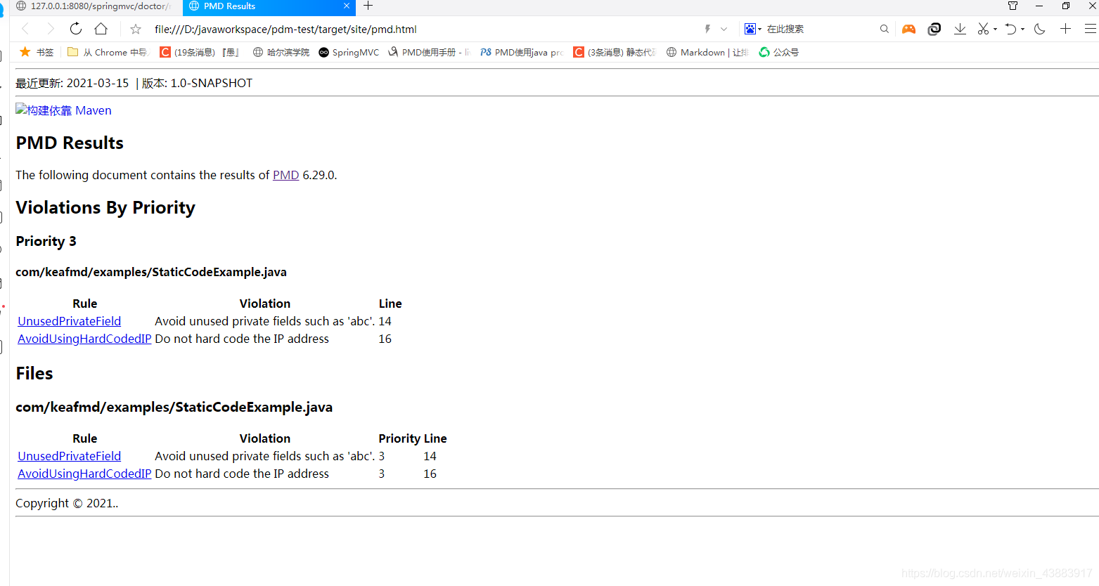Screen dimensions: 1099x586
Task: Click line number 14 in Priority 3 table
Action: point(385,321)
